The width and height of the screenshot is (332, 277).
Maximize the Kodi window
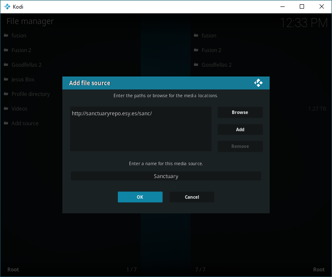[302, 6]
